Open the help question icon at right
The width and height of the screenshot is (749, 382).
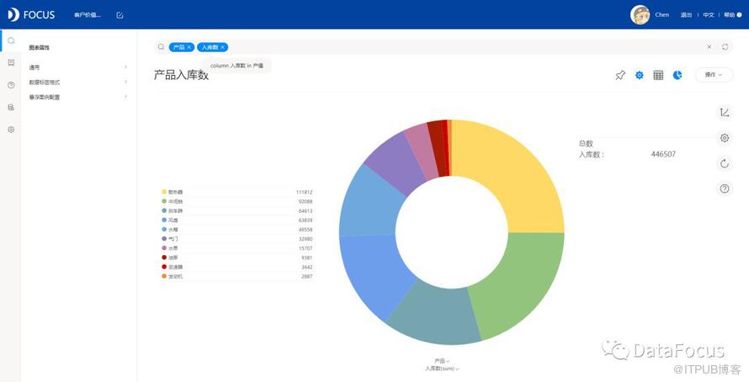725,188
